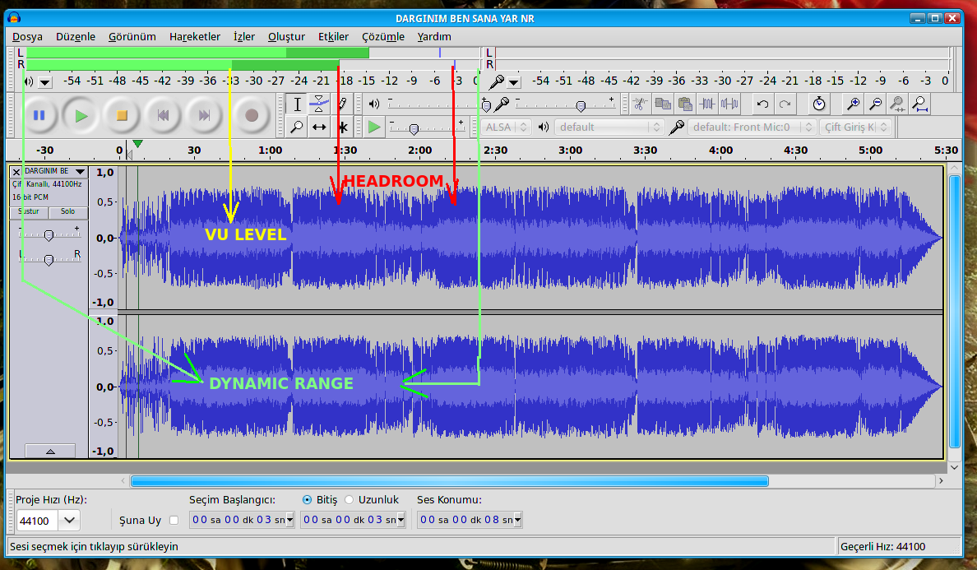Screen dimensions: 977x570
Task: Click the Fit project zoom icon
Action: click(x=920, y=104)
